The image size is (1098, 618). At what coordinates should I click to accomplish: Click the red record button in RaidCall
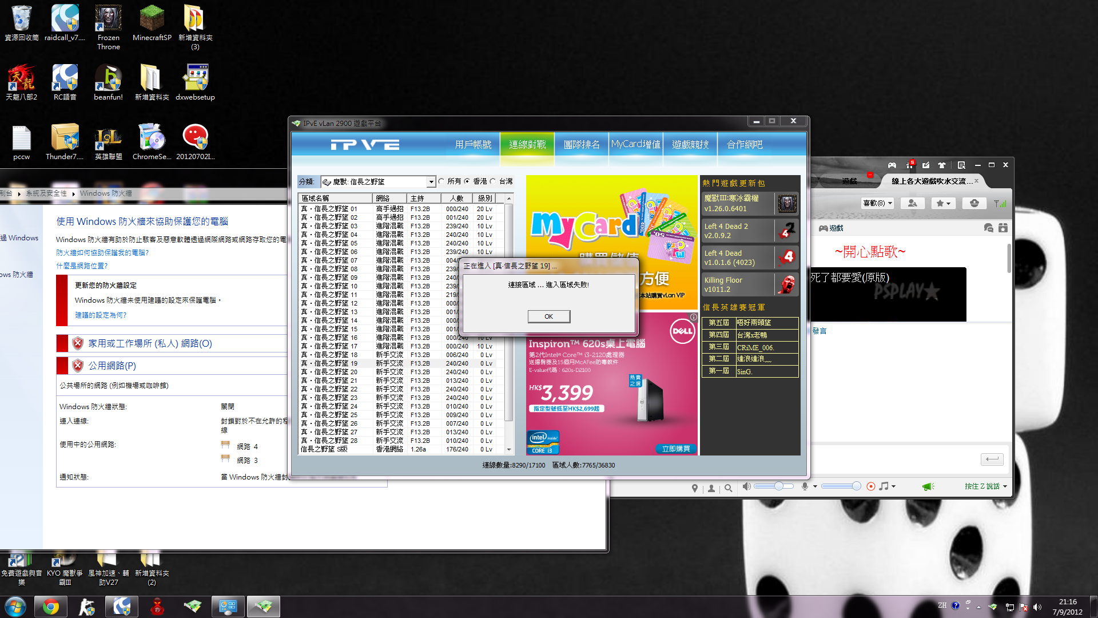(x=870, y=486)
